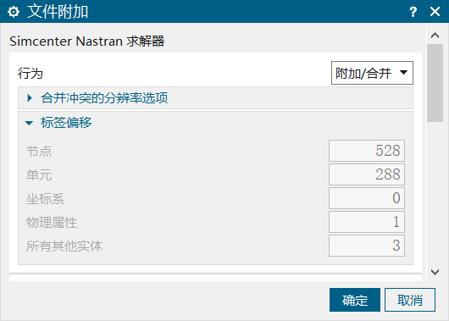Expand 合并冲突的分辨率选项 section
This screenshot has width=449, height=321.
pos(215,98)
